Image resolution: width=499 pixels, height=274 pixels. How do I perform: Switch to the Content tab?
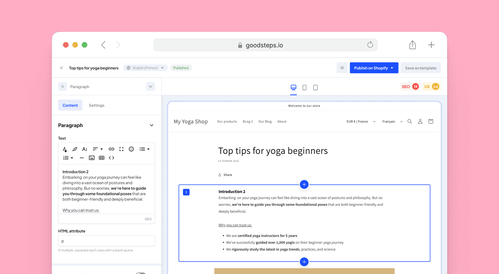click(70, 105)
